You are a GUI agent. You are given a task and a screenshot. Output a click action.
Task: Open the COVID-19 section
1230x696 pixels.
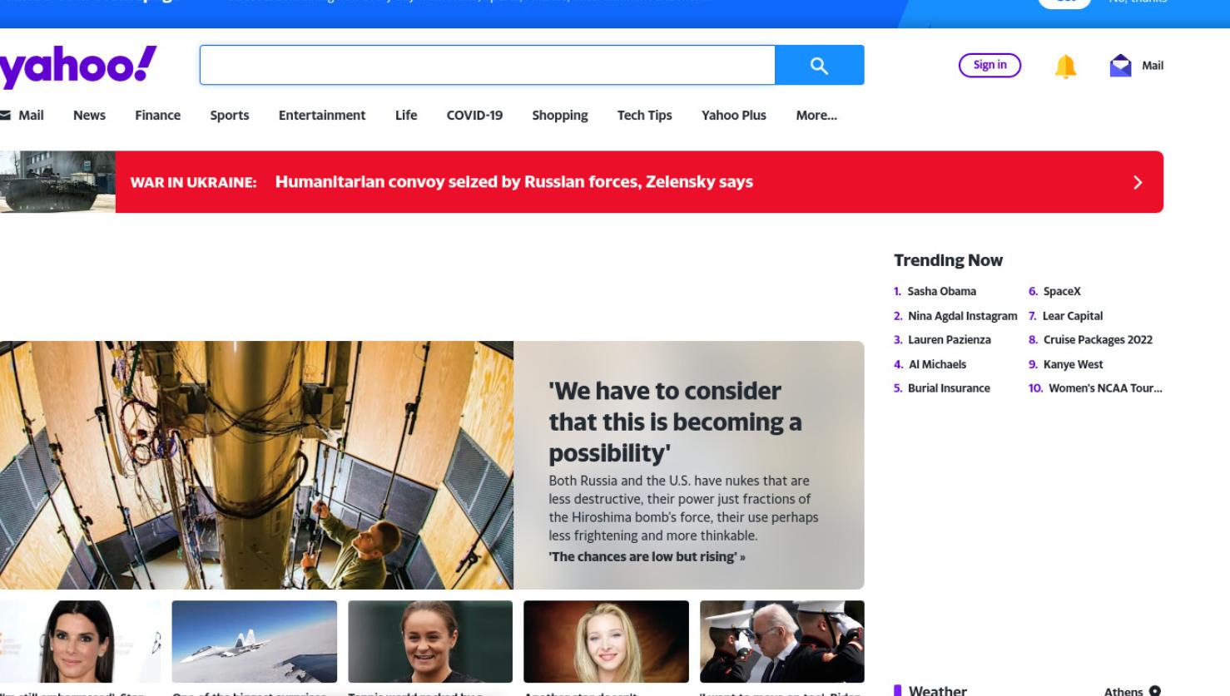pos(474,115)
